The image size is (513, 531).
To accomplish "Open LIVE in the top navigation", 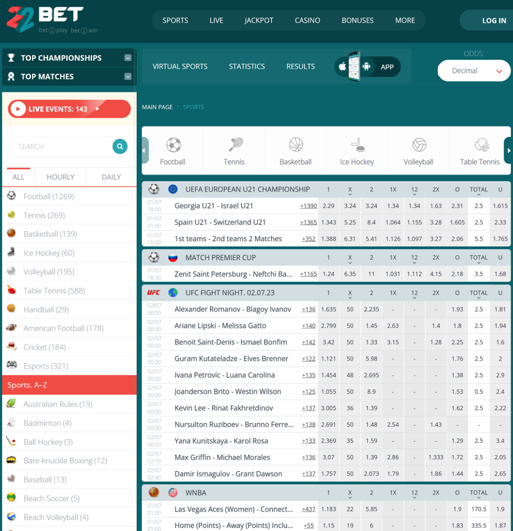I will pyautogui.click(x=216, y=20).
